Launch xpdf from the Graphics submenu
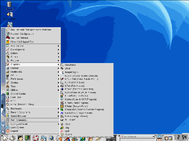The width and height of the screenshot is (189, 141). [x=87, y=131]
